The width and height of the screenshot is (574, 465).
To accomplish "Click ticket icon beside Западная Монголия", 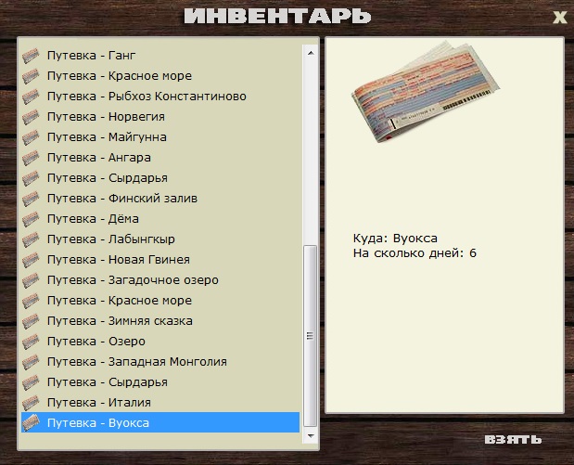I will (31, 362).
